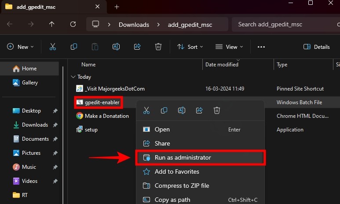Image resolution: width=340 pixels, height=204 pixels.
Task: Click Downloads in the address bar
Action: coord(134,25)
